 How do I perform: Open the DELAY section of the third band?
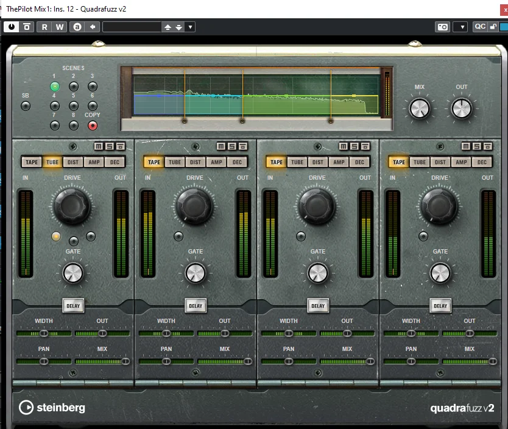[x=318, y=305]
